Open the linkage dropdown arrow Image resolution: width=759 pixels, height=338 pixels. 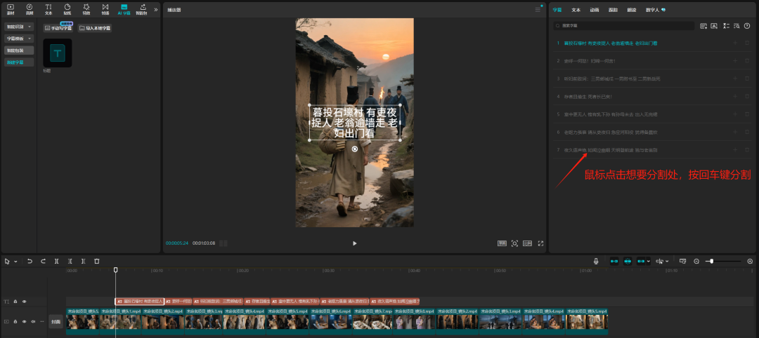tap(649, 262)
